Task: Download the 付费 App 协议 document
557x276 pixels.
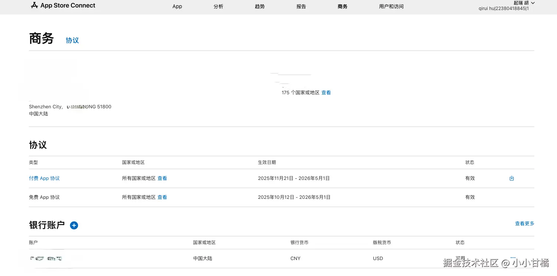Action: (512, 178)
